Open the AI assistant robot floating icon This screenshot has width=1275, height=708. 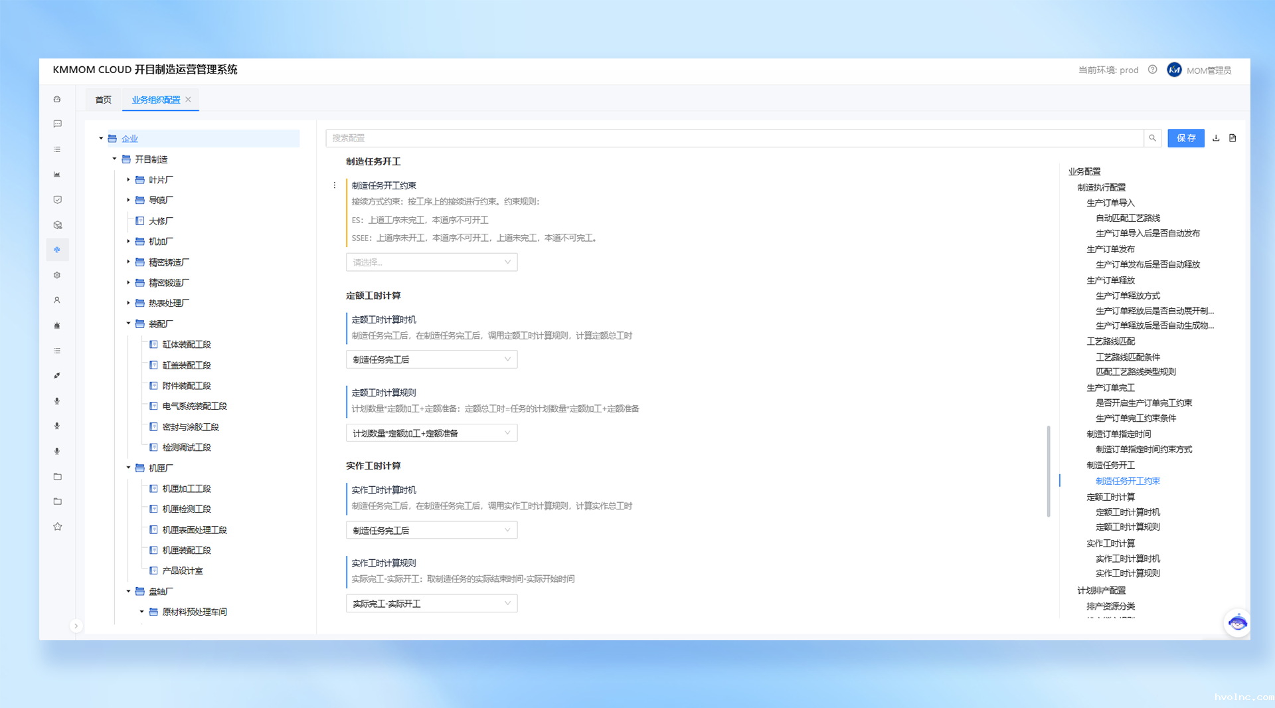[x=1236, y=623]
